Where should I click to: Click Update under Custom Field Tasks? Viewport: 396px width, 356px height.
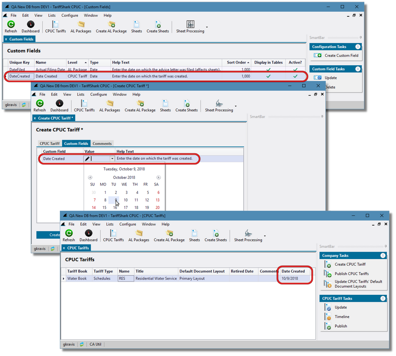coord(325,78)
